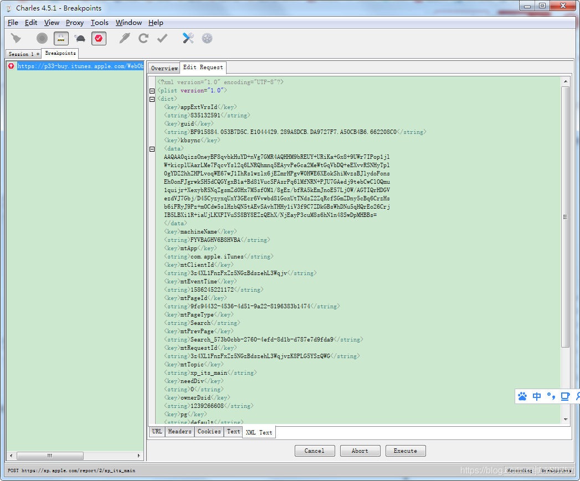
Task: Collapse the plist node
Action: click(152, 91)
